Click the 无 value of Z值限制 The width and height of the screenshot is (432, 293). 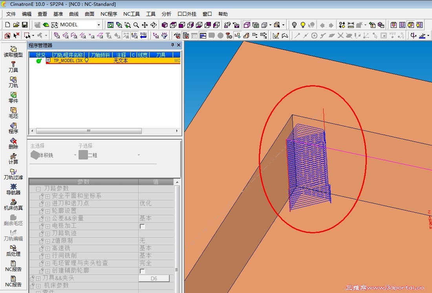pyautogui.click(x=142, y=241)
